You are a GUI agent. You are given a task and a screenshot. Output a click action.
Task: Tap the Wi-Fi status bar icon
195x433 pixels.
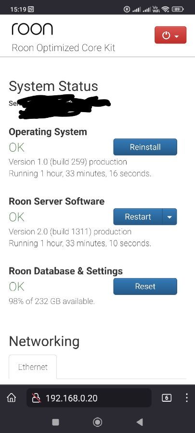click(x=166, y=10)
